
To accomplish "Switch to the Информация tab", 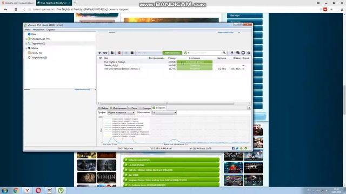I will (118, 108).
